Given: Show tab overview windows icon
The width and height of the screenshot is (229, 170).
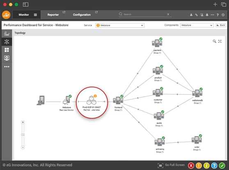Looking at the screenshot, I should 224,5.
